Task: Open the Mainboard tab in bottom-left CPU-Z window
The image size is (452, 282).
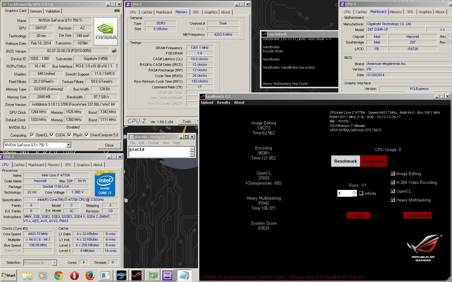Action: pyautogui.click(x=36, y=165)
